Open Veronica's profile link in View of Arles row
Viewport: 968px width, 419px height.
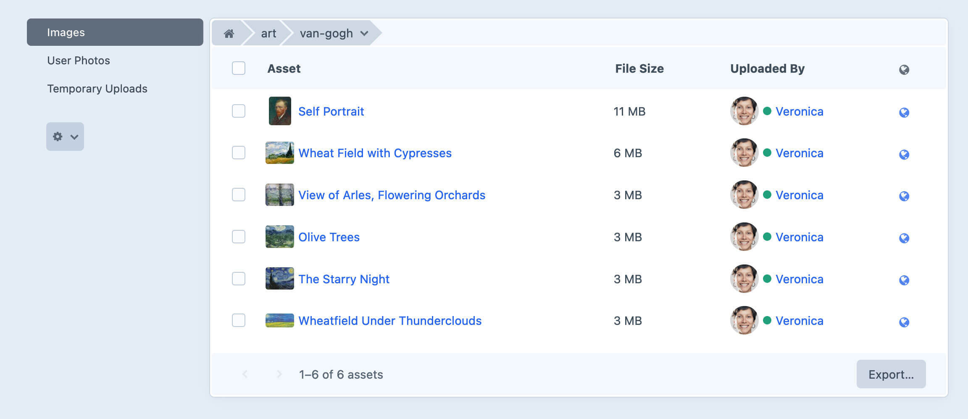[799, 195]
